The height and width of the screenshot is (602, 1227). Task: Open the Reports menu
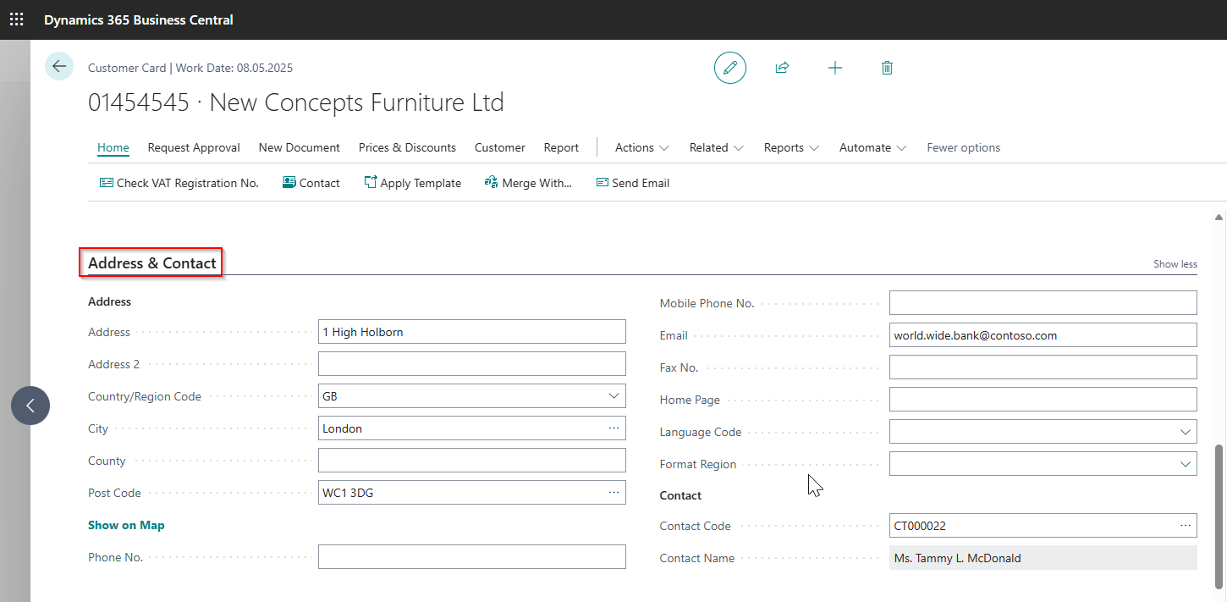coord(791,147)
